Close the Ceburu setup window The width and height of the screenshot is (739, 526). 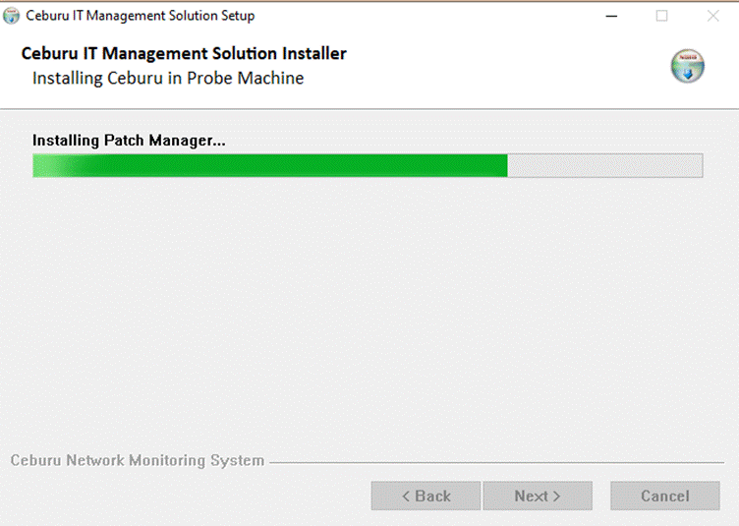[x=712, y=16]
